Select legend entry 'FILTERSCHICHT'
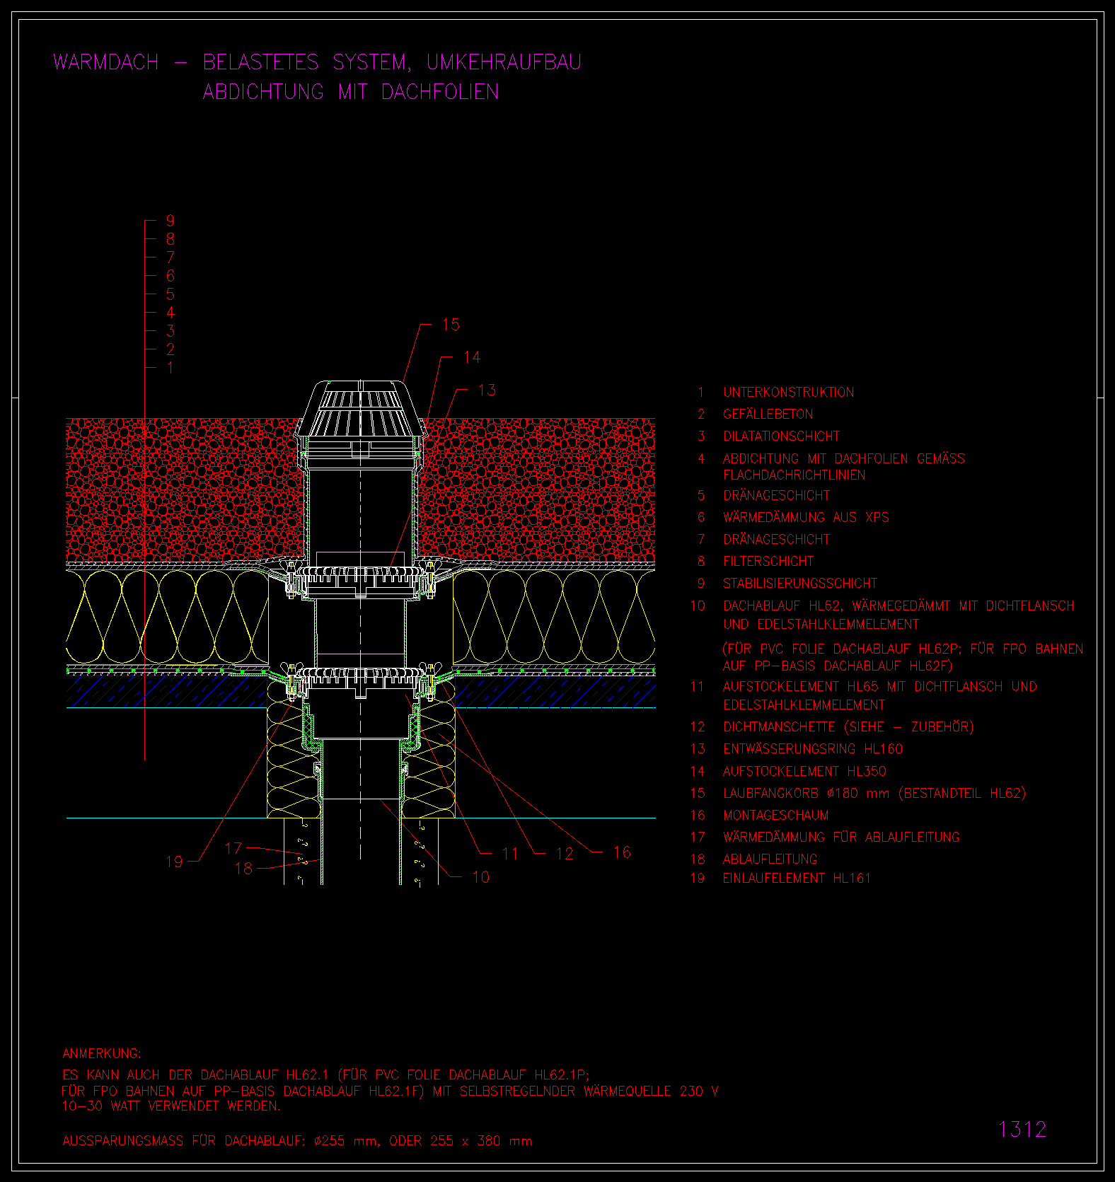This screenshot has height=1182, width=1115. pyautogui.click(x=768, y=561)
